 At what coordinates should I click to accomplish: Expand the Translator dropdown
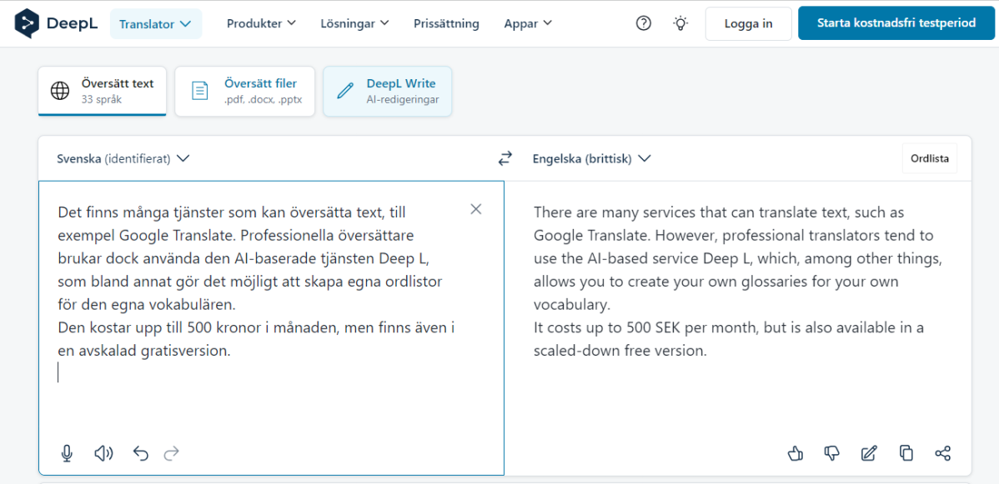coord(155,24)
